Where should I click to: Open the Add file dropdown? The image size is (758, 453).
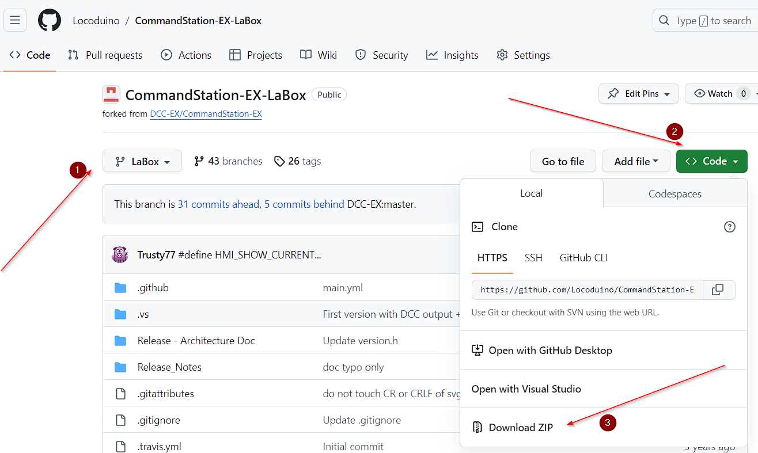[x=636, y=162]
